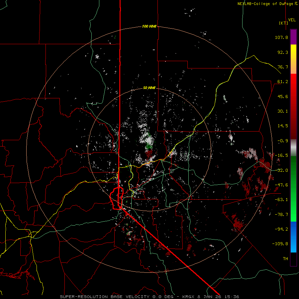Select the 45.6 velocity scale value

(283, 96)
